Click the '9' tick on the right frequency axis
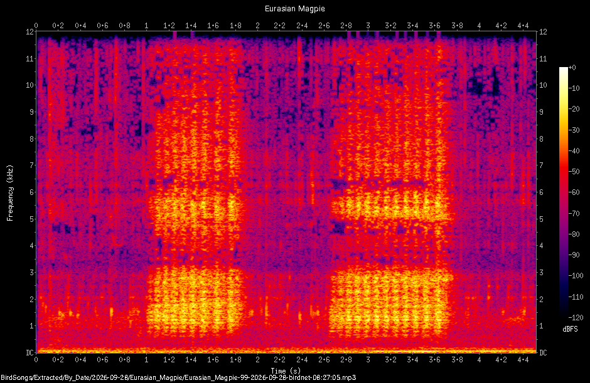The image size is (590, 383). tap(542, 112)
